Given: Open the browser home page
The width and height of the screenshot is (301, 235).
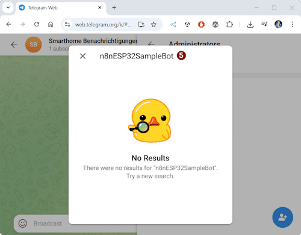Looking at the screenshot, I should pos(51,25).
